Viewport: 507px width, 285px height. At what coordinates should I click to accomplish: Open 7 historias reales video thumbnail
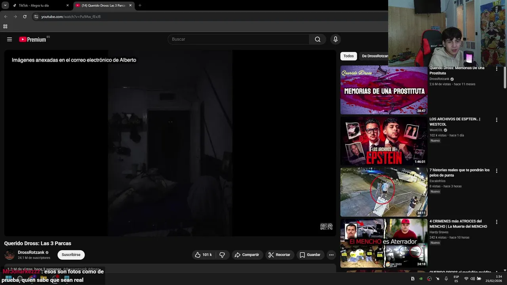coord(384,192)
